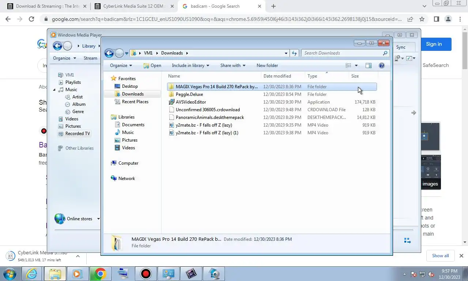Select the Peggle.Deluxe folder
The width and height of the screenshot is (468, 281).
click(x=272, y=94)
